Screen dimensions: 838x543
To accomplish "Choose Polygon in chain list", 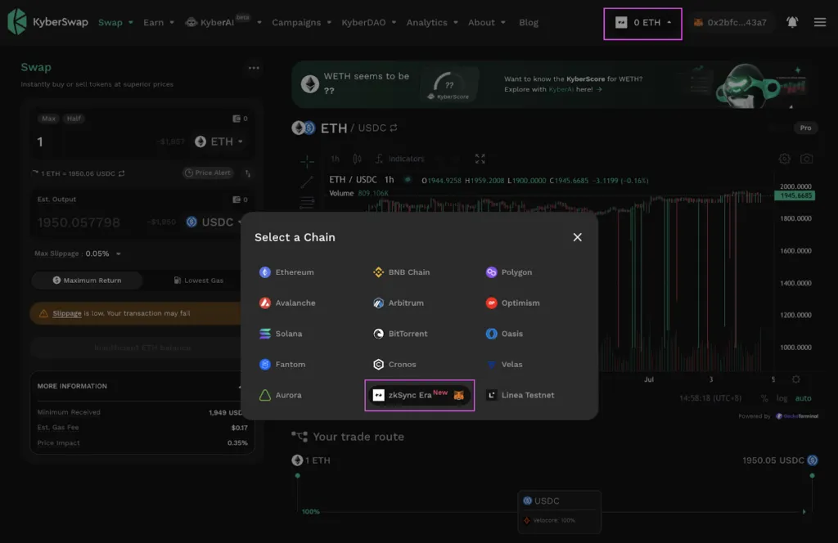I will (x=509, y=272).
